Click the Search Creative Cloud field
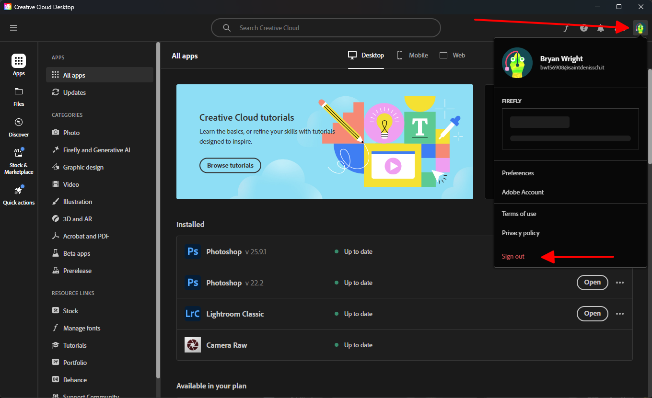Image resolution: width=652 pixels, height=398 pixels. (x=326, y=28)
